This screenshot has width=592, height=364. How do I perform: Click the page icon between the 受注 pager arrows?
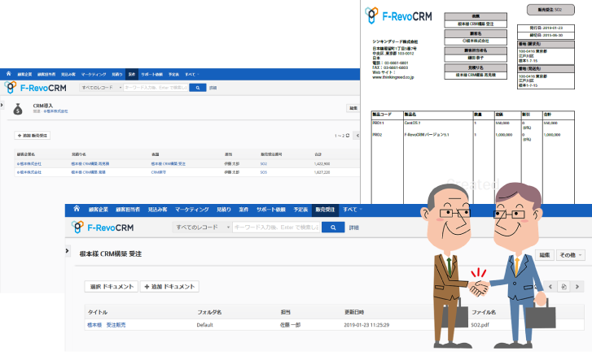pos(563,287)
